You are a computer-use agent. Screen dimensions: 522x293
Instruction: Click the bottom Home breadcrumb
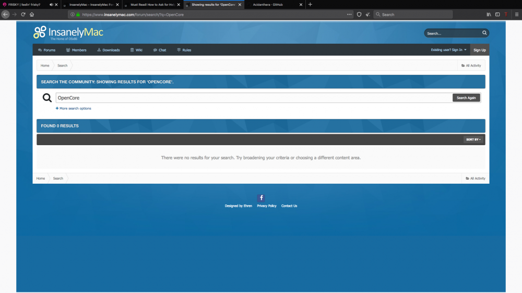pos(41,179)
